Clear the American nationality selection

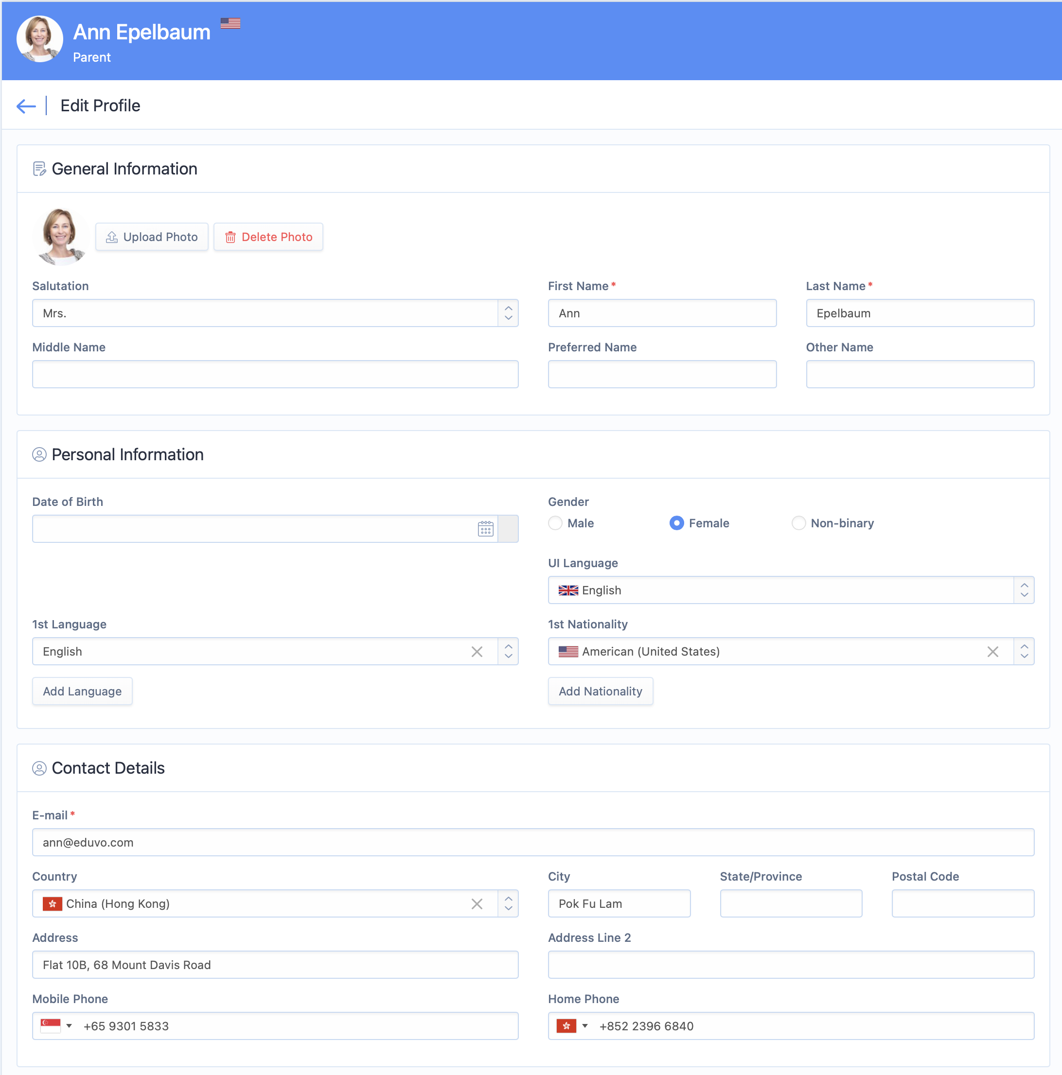tap(992, 652)
